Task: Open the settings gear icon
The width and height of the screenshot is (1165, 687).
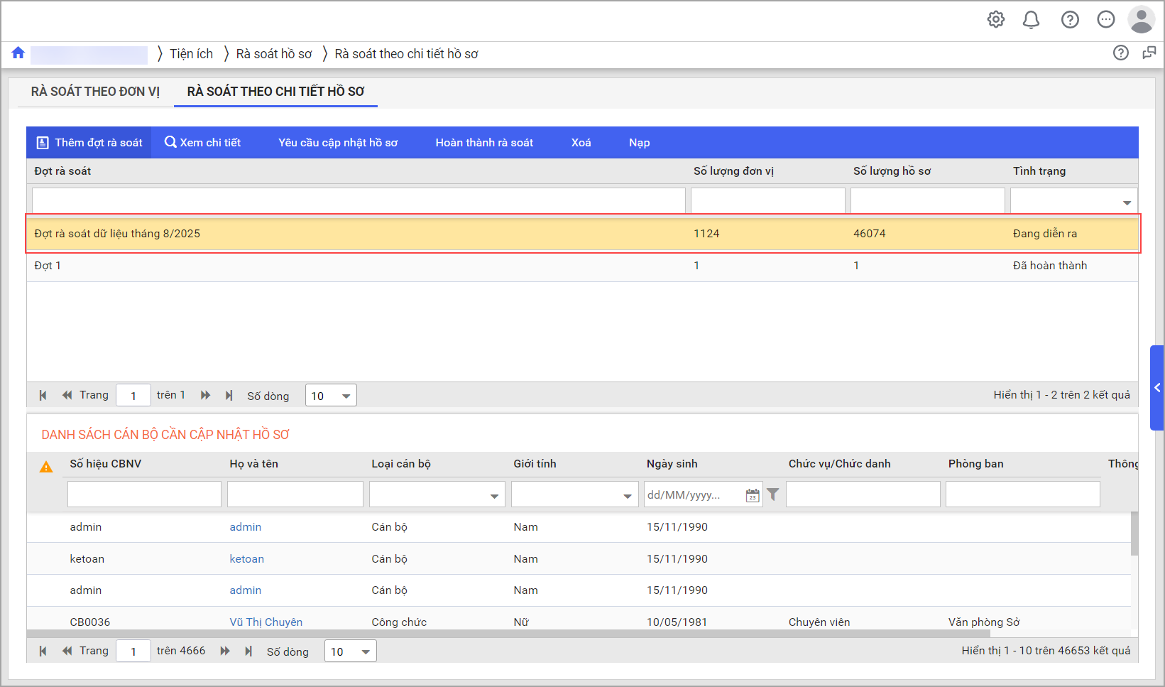Action: point(996,20)
